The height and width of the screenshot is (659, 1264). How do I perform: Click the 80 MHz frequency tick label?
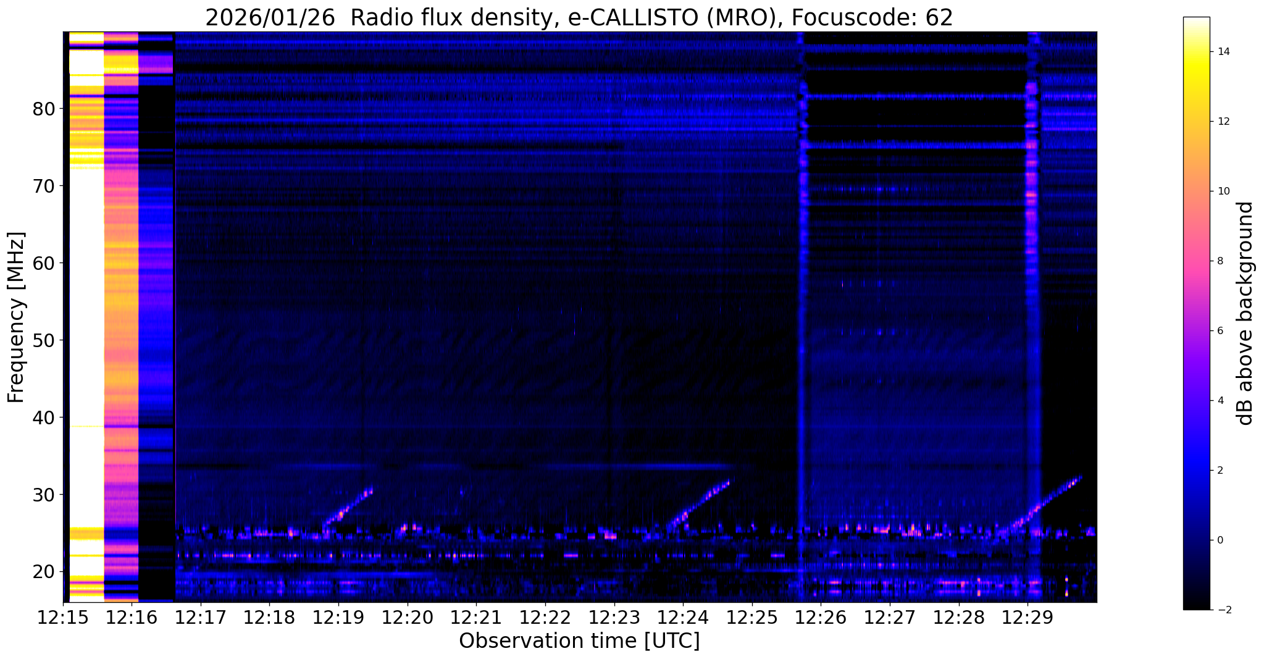(x=44, y=109)
